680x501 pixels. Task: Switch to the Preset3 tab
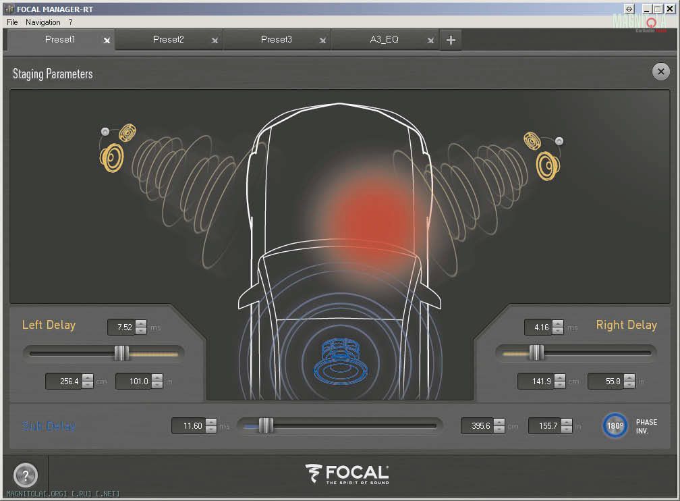pyautogui.click(x=277, y=40)
